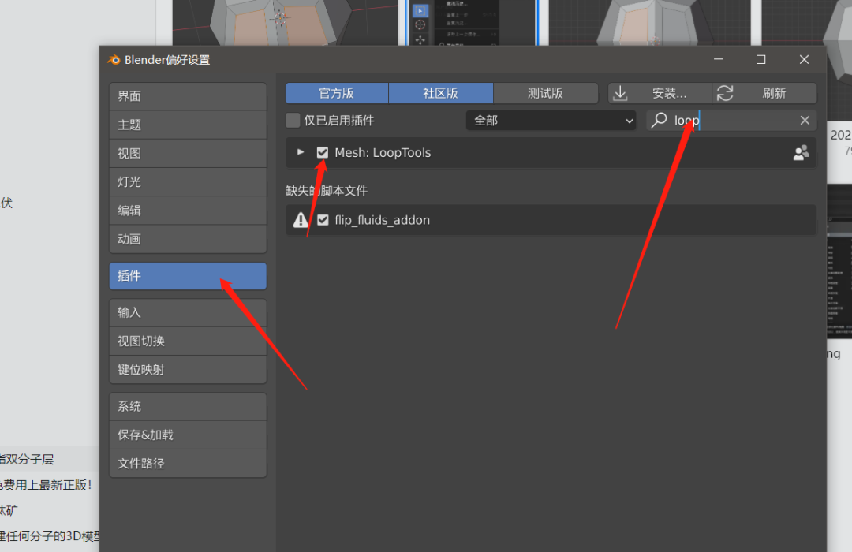Click the Mesh: LoopTools label
The height and width of the screenshot is (552, 852).
click(x=383, y=153)
